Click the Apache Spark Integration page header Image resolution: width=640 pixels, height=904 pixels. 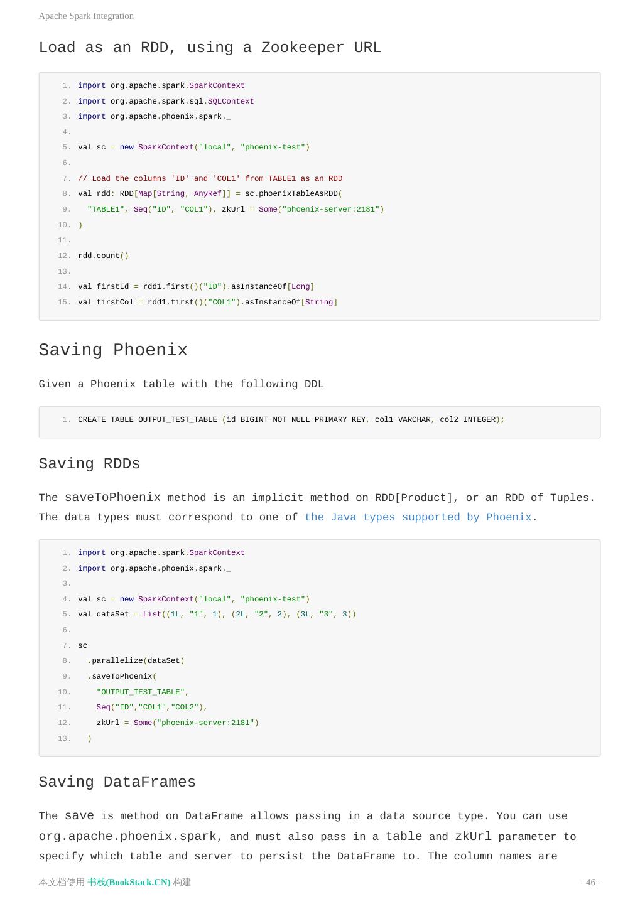pos(86,16)
